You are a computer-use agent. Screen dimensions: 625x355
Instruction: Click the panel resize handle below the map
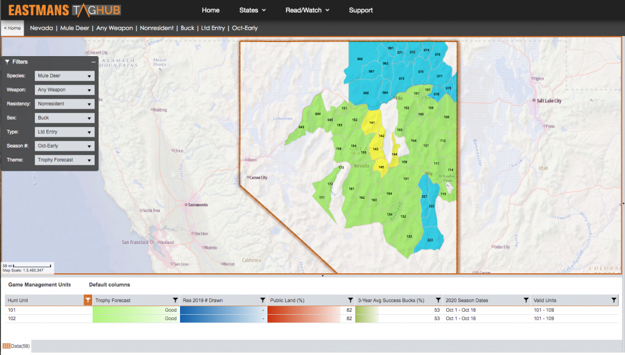coord(322,276)
